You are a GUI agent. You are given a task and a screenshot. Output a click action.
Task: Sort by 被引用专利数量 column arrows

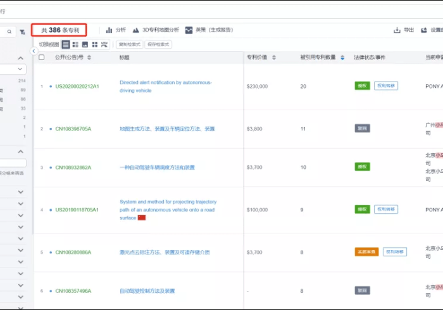pos(342,58)
